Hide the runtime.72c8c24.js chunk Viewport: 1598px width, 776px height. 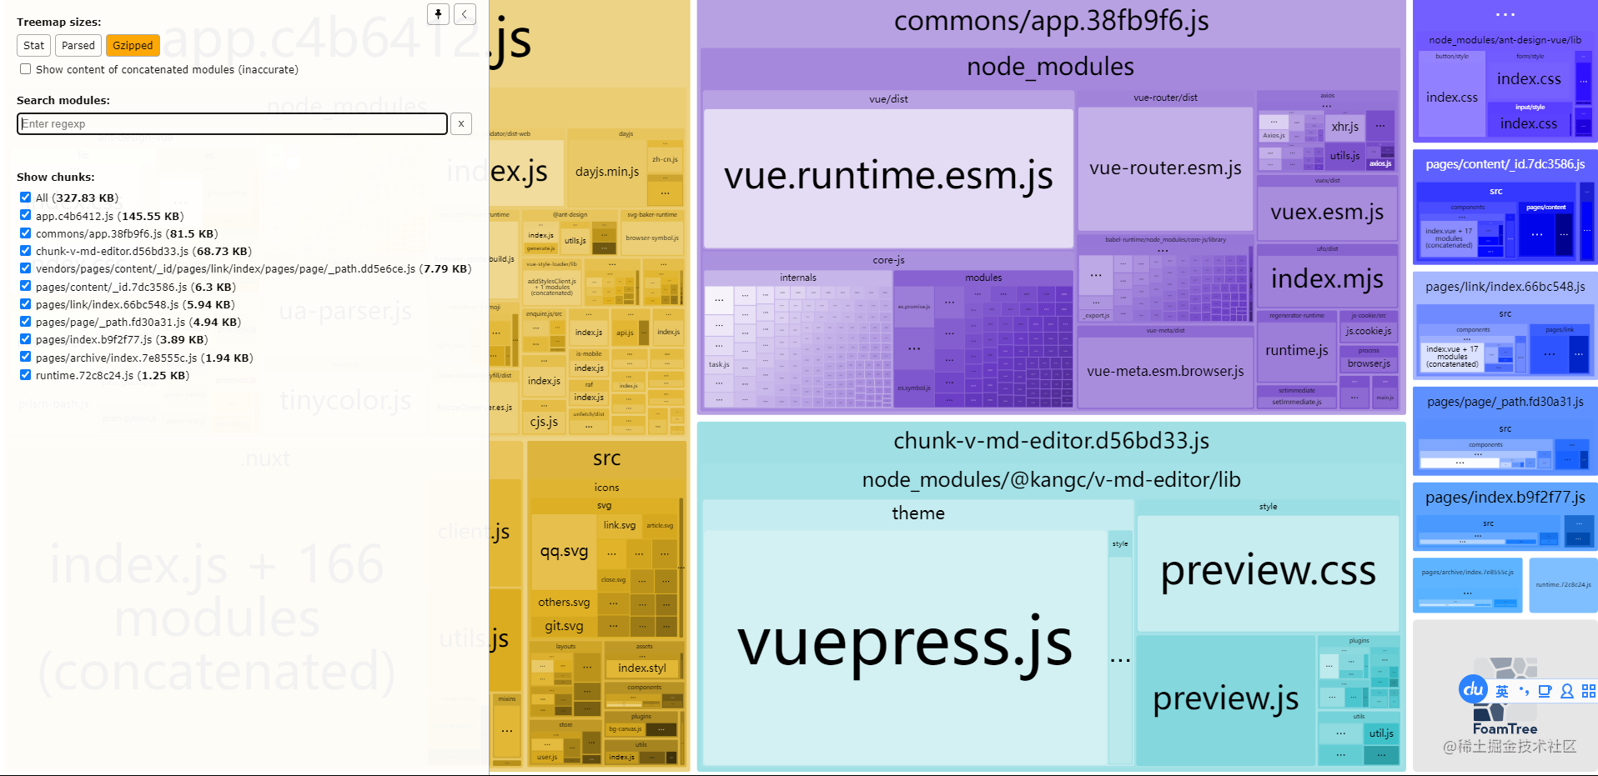tap(26, 375)
